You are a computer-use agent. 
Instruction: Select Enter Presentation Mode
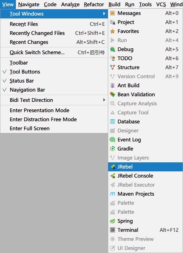54,110
